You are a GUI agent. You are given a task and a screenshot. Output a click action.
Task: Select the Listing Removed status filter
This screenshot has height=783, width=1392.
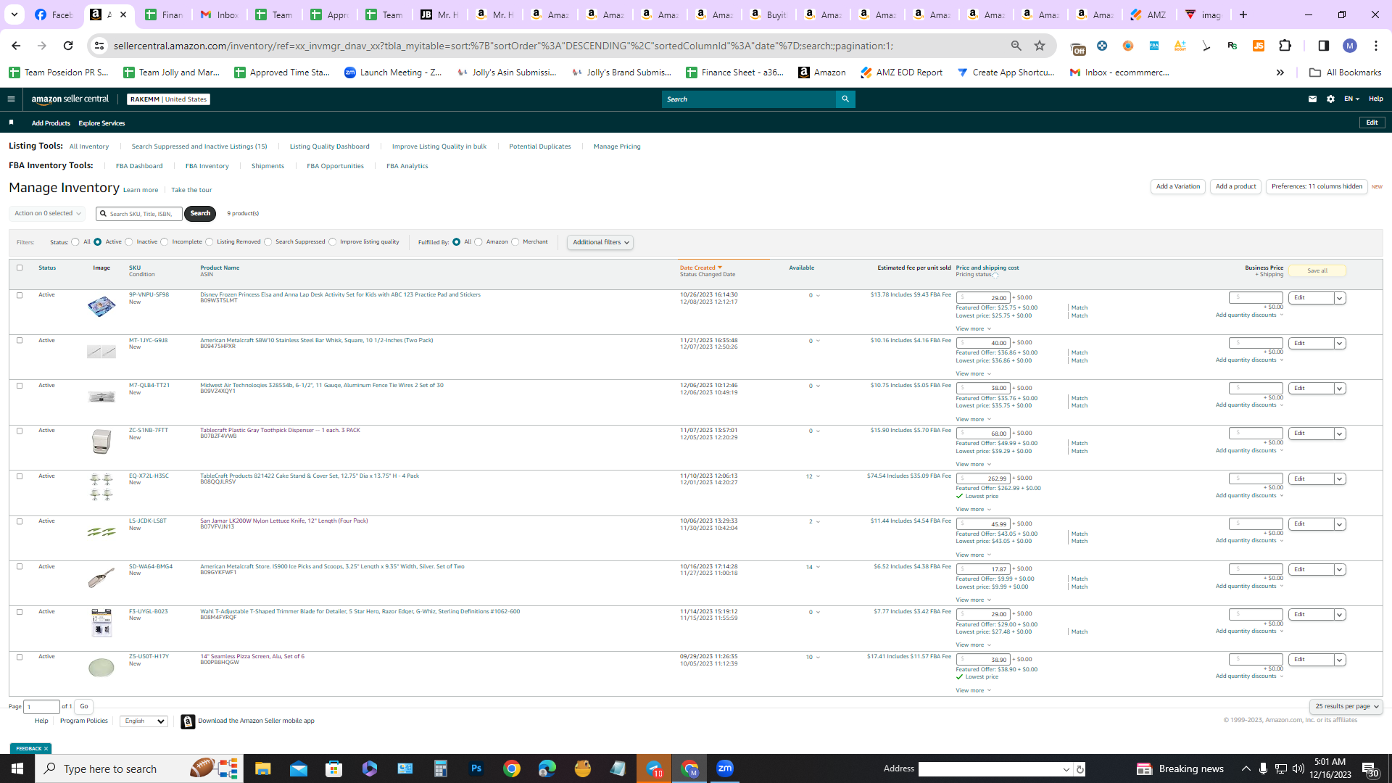coord(210,242)
